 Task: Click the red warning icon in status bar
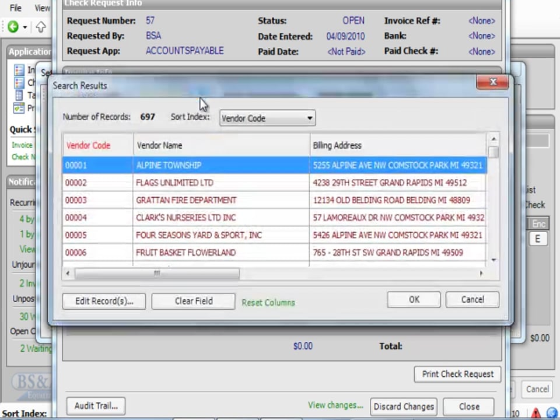tap(535, 414)
